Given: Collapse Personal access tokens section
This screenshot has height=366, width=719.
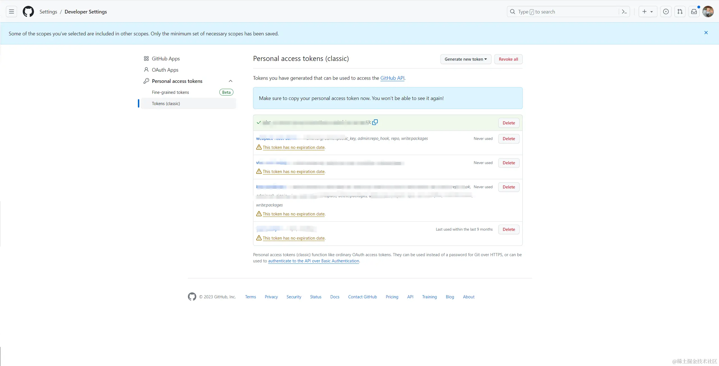Looking at the screenshot, I should coord(230,81).
